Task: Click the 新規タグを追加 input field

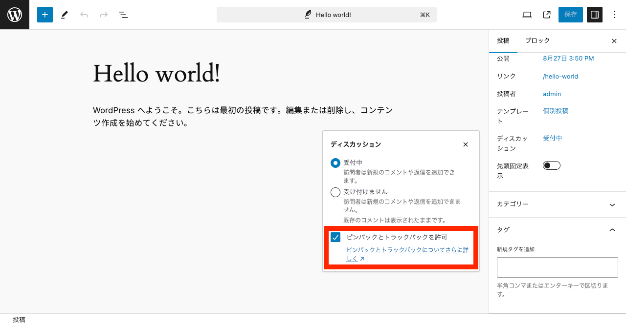Action: click(558, 267)
